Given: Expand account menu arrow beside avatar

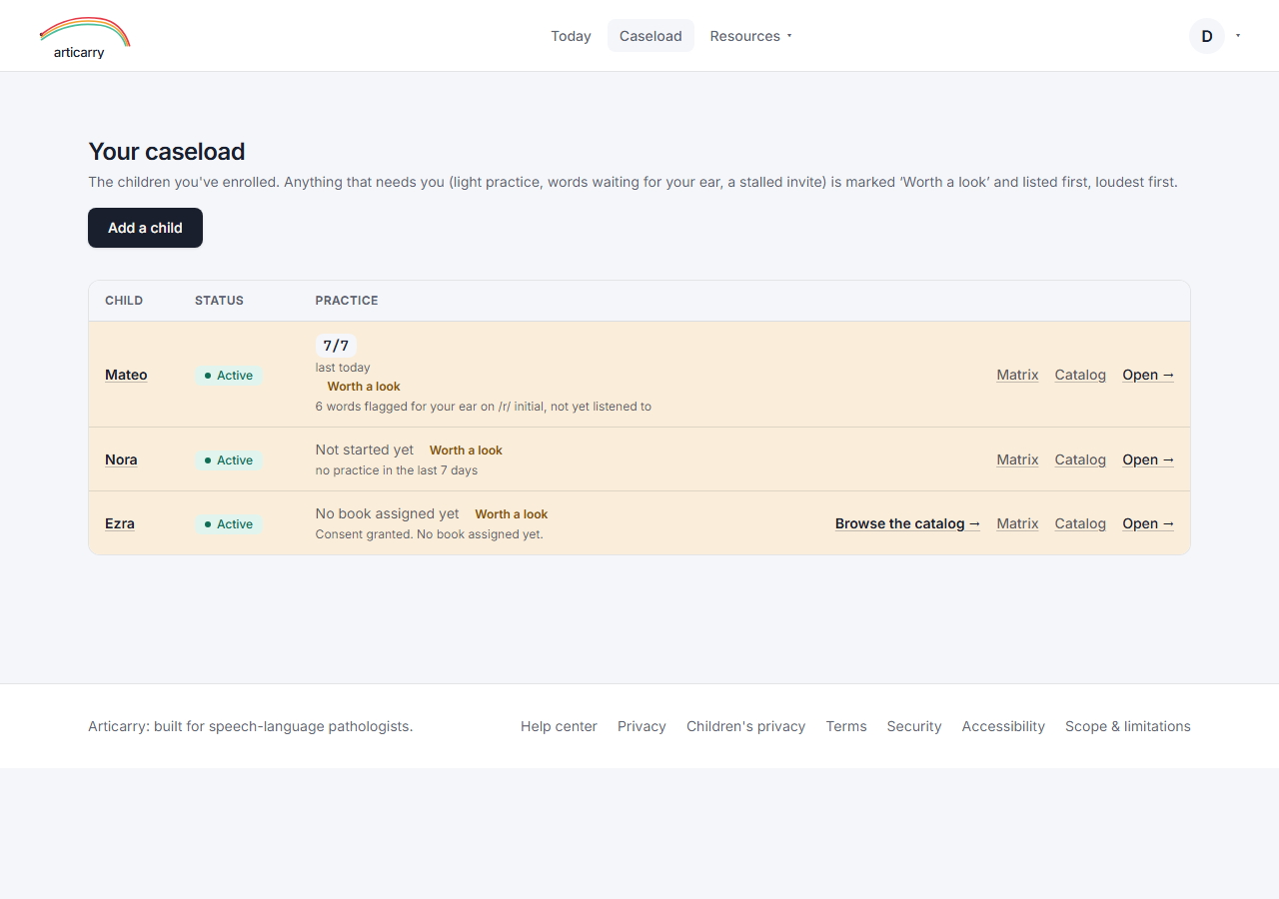Looking at the screenshot, I should [x=1238, y=36].
